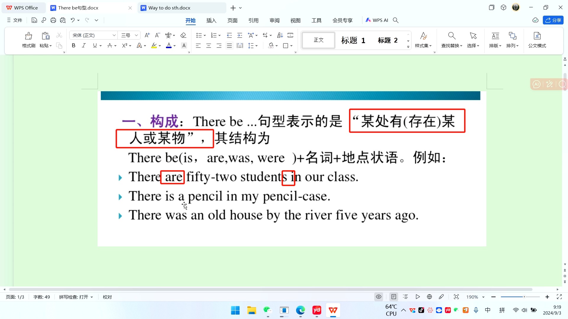Open Print Preview from quick toolbar
Viewport: 568px width, 319px height.
pos(63,20)
